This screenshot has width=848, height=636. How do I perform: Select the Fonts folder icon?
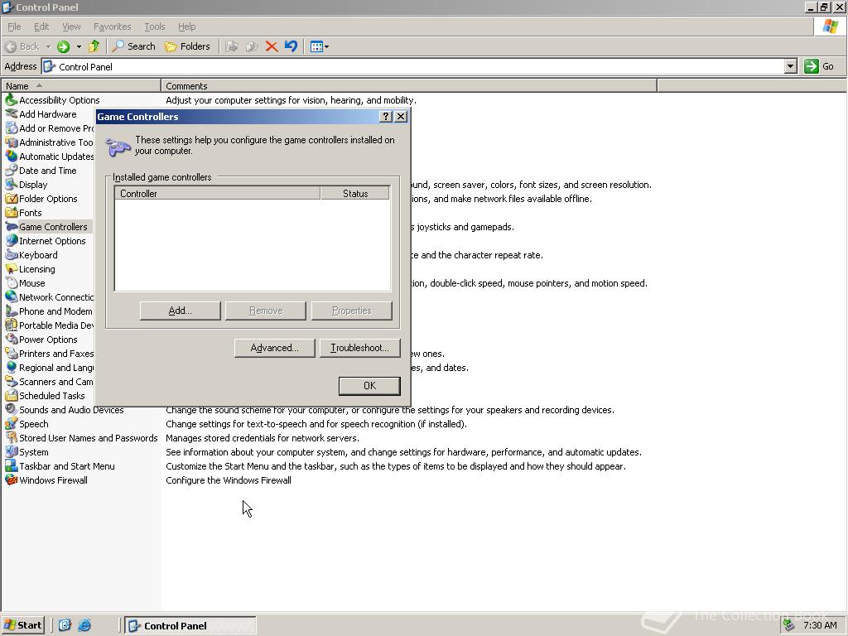point(11,213)
